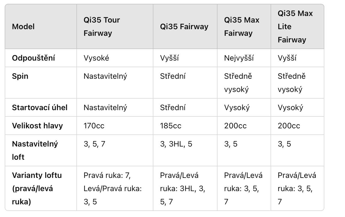Click the Varianty loftu row label
Image resolution: width=345 pixels, height=217 pixels.
(x=37, y=189)
